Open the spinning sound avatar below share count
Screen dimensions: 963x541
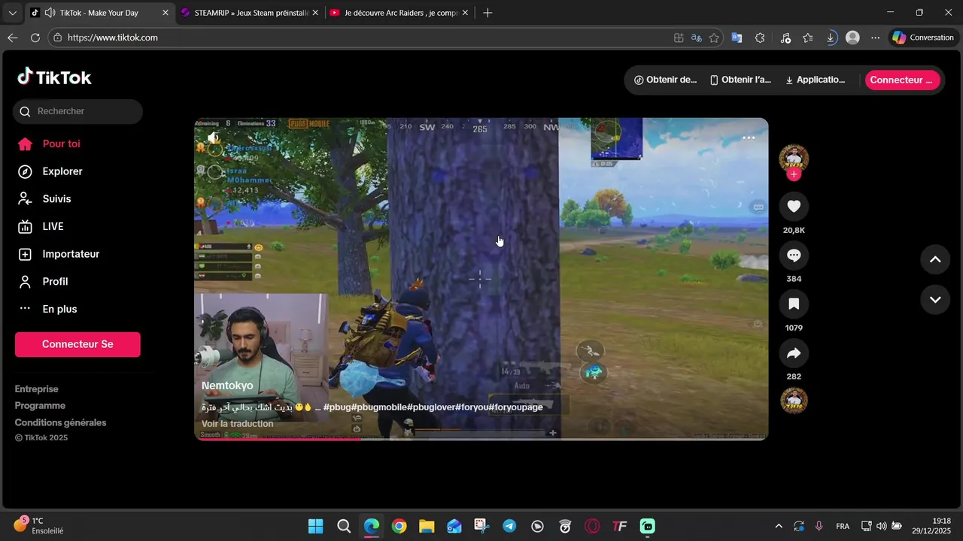794,400
